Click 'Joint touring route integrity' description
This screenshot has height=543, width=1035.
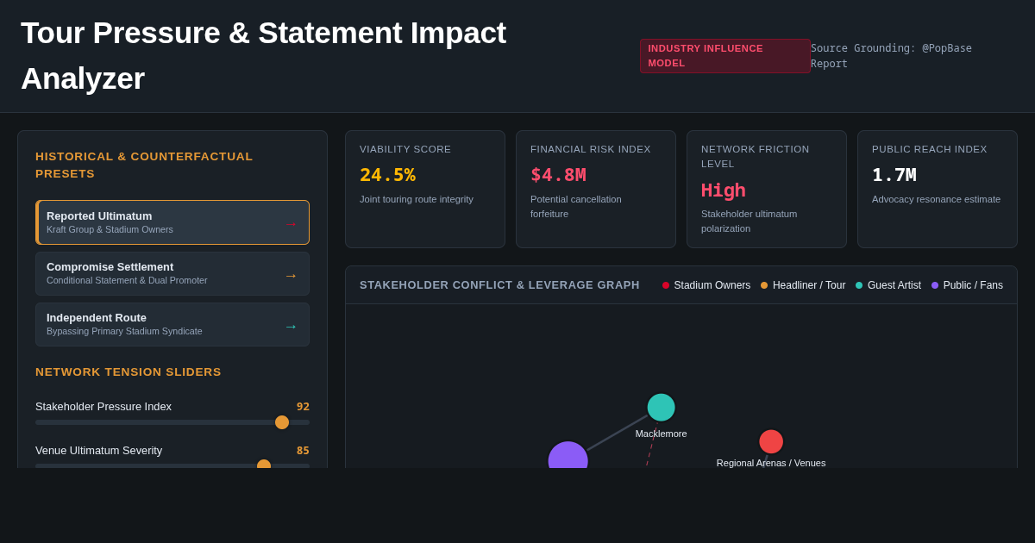(417, 199)
